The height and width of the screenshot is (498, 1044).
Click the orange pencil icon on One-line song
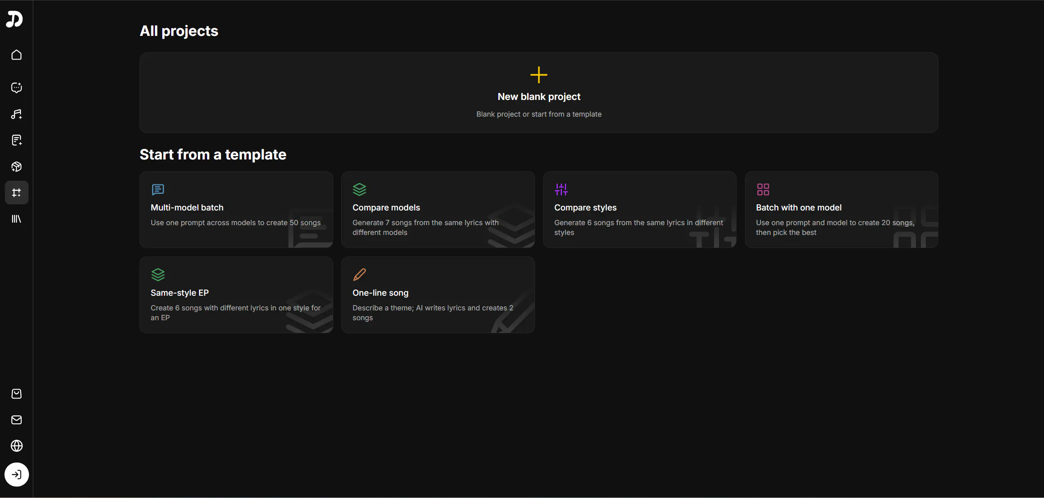[x=359, y=275]
